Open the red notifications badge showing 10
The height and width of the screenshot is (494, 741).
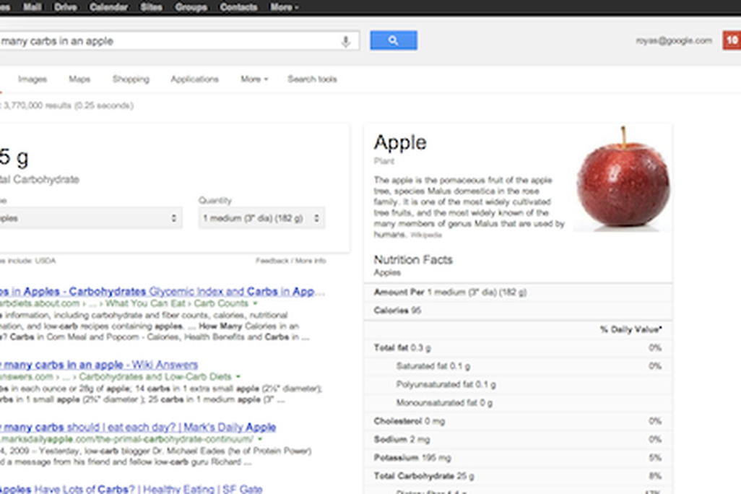(x=732, y=40)
